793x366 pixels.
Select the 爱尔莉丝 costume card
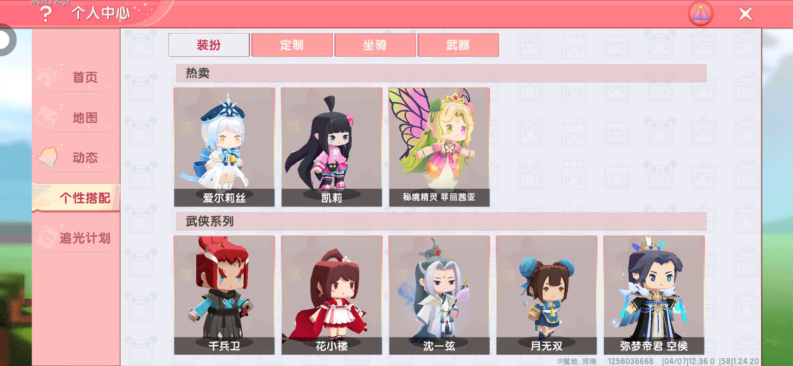pos(224,147)
